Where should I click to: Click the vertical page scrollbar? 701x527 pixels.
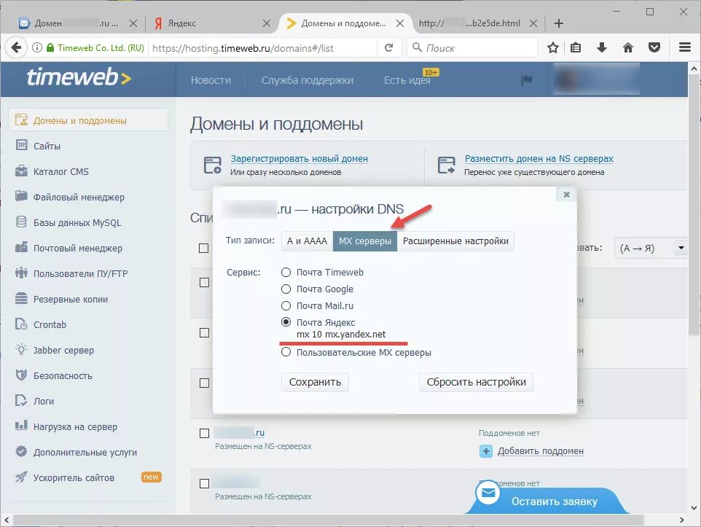(694, 206)
